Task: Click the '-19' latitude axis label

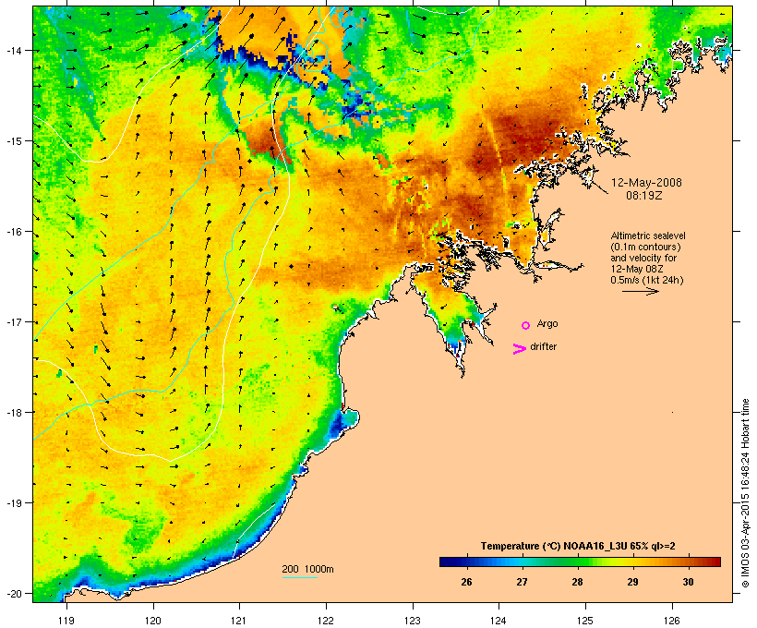Action: click(13, 503)
